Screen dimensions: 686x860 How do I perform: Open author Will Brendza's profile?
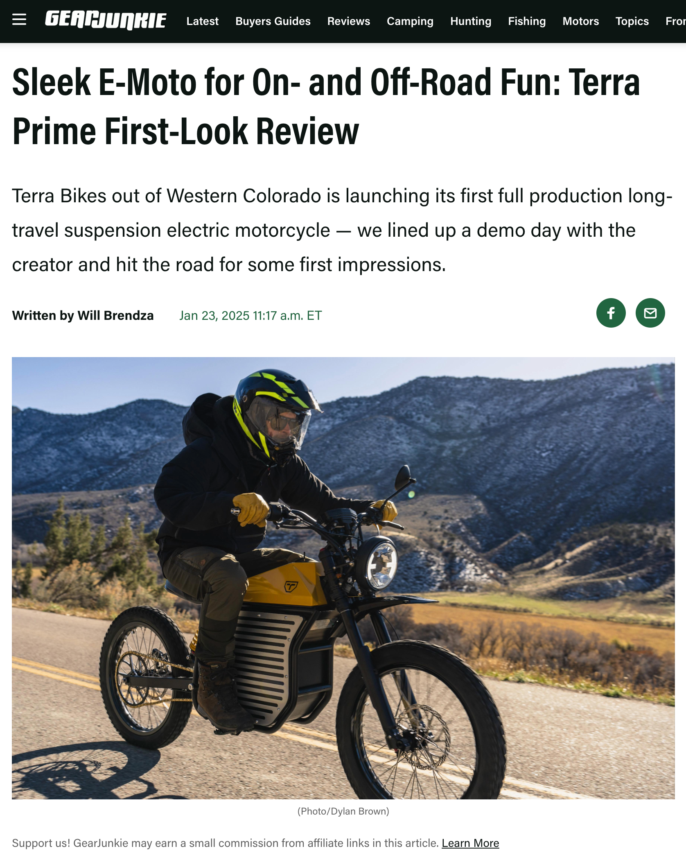click(115, 315)
